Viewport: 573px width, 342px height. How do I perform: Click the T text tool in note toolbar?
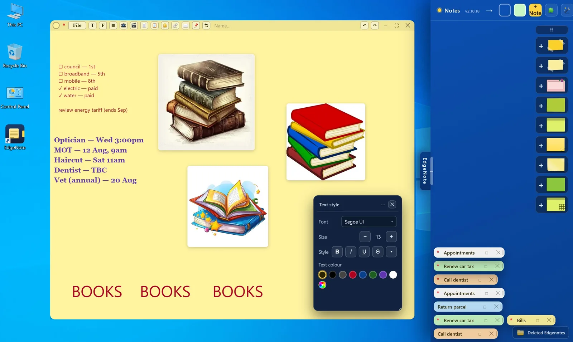pyautogui.click(x=92, y=25)
